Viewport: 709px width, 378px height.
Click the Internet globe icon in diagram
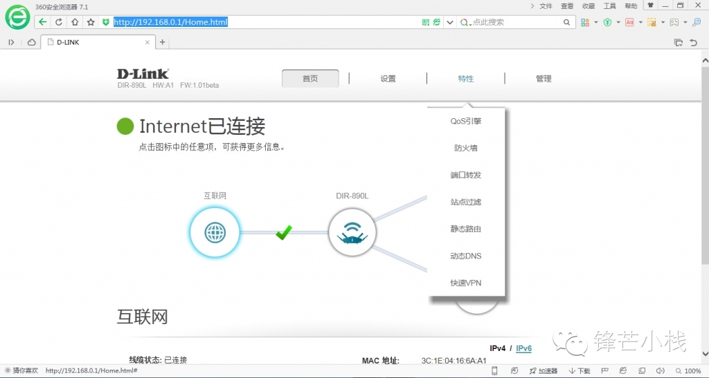click(x=215, y=232)
